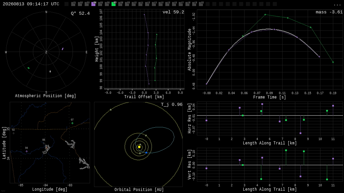Click the Vert Res [km] axis label
Image resolution: width=344 pixels, height=193 pixels.
coord(189,165)
